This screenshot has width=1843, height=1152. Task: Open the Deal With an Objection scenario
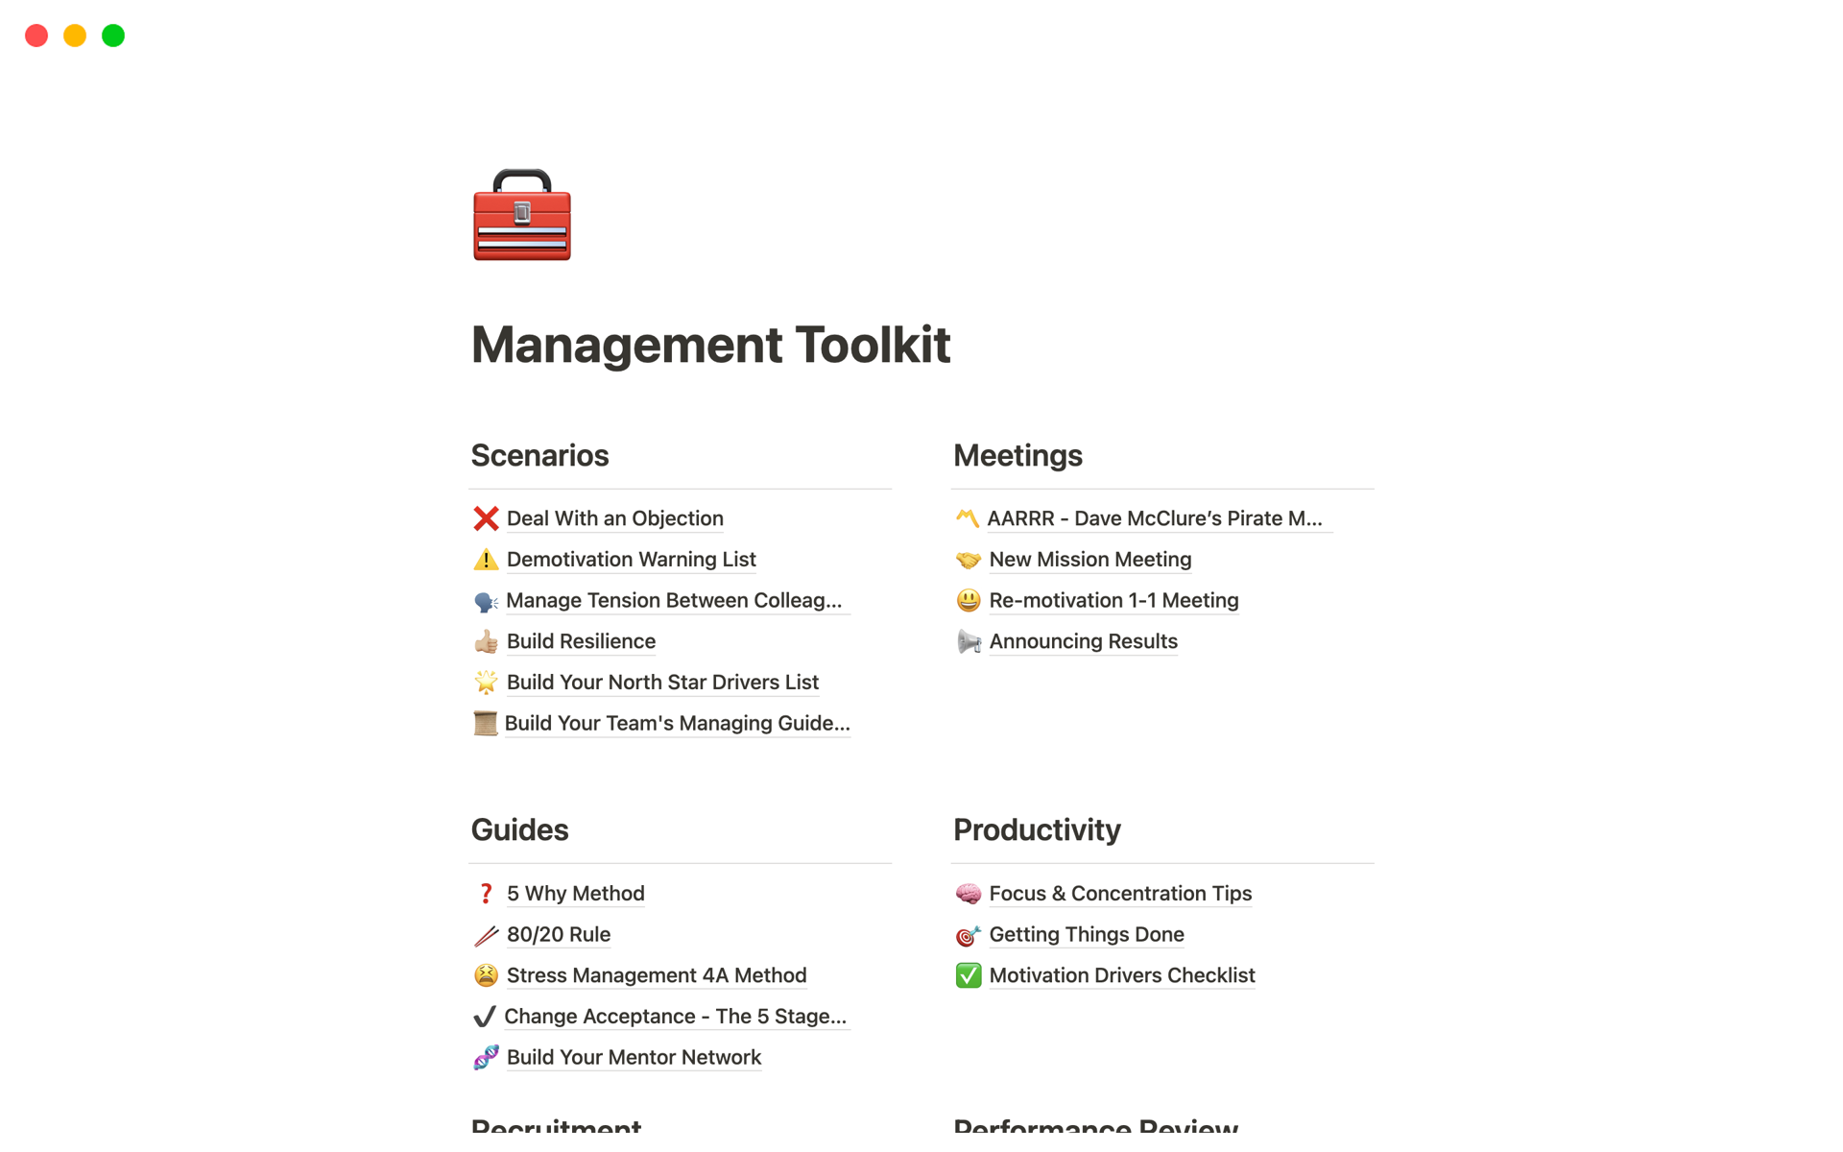pos(614,517)
